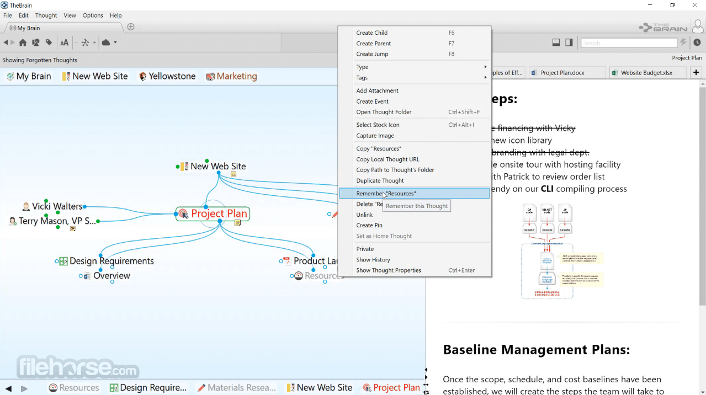
Task: Click the Project Plan active thought
Action: tap(213, 214)
